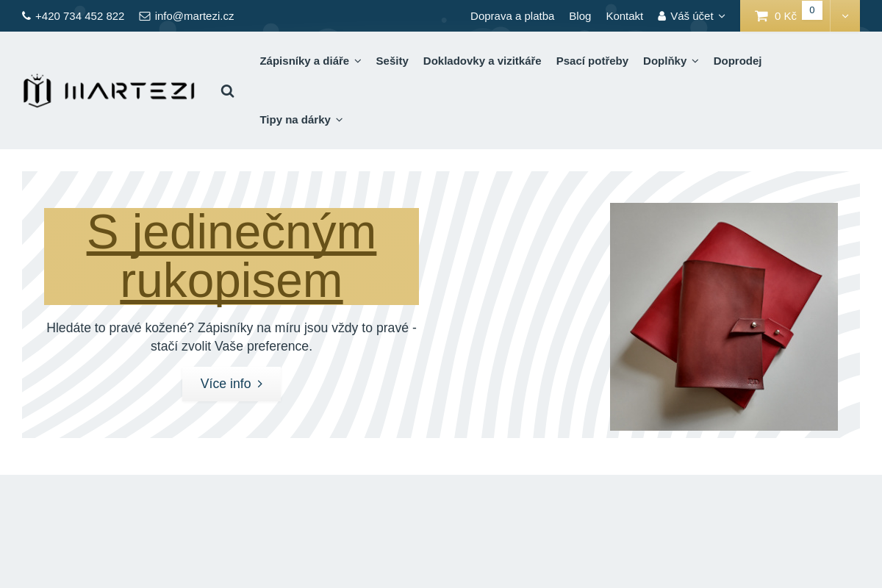
Task: Click the search magnifier icon
Action: coord(227,91)
